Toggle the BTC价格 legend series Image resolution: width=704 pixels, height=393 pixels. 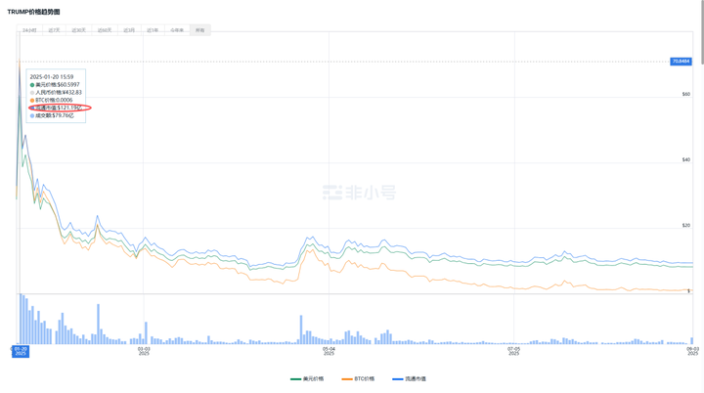click(358, 378)
